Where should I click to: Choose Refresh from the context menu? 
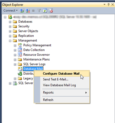click(62, 100)
